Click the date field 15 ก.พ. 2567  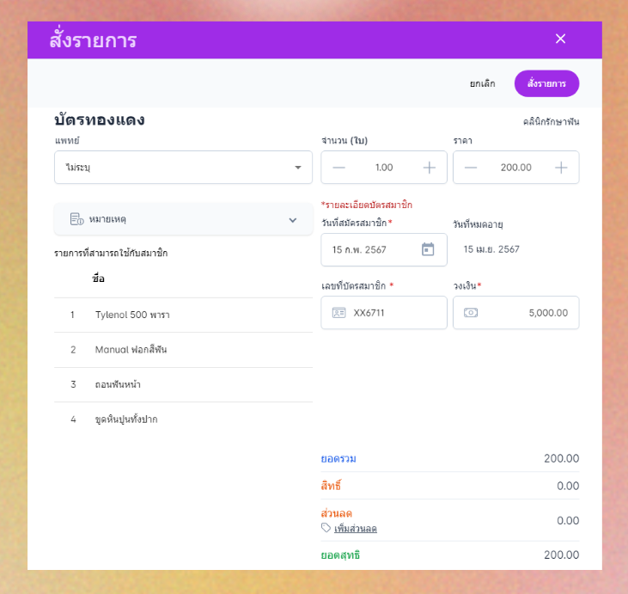click(x=384, y=249)
